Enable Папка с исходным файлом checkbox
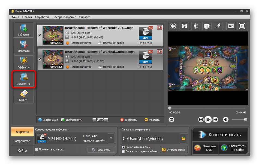 pyautogui.click(x=123, y=151)
